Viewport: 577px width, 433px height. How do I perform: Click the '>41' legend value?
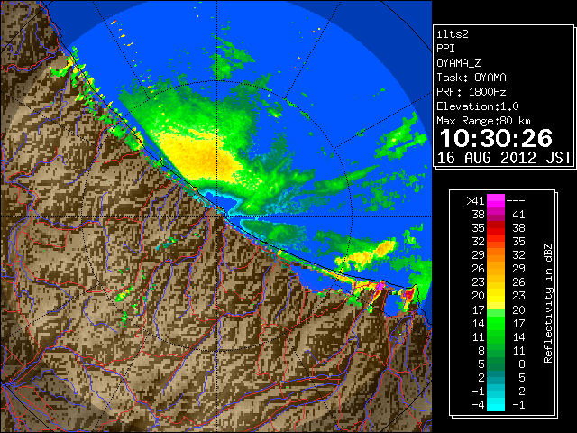tap(475, 200)
